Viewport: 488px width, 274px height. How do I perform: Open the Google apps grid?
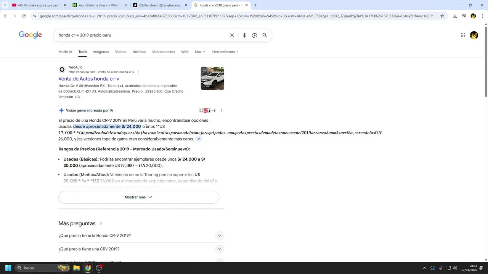pos(463,35)
